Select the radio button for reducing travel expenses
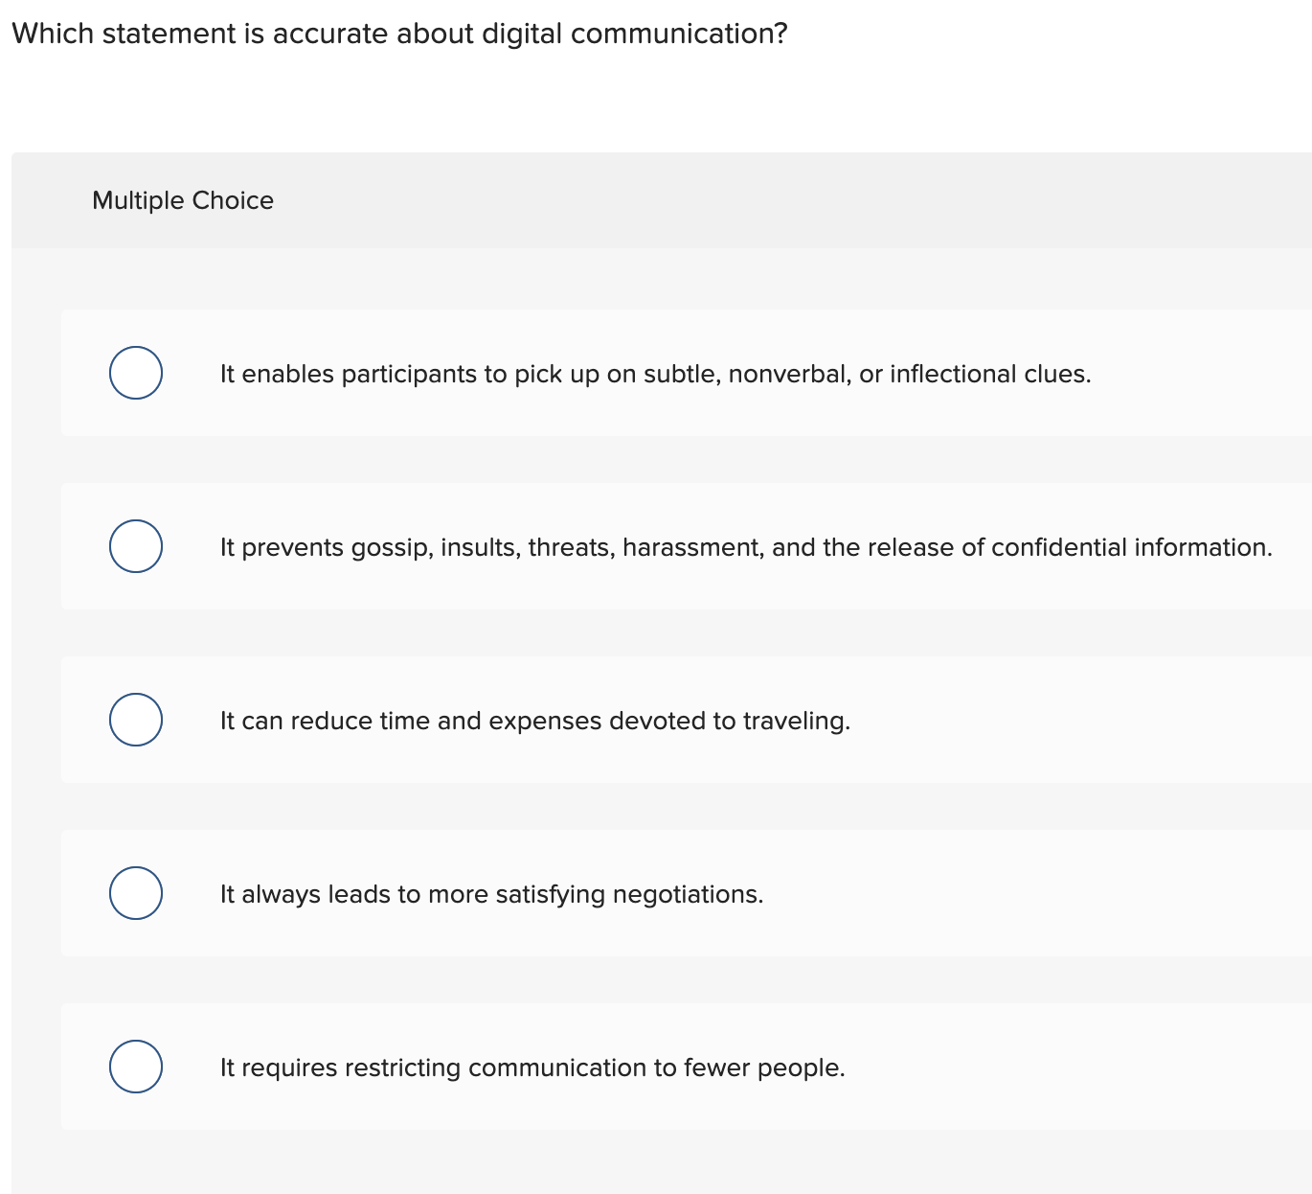The image size is (1312, 1194). 135,720
